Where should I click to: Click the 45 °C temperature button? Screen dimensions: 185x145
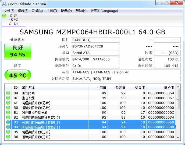pyautogui.click(x=18, y=75)
